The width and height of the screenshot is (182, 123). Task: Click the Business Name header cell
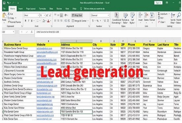pos(20,45)
